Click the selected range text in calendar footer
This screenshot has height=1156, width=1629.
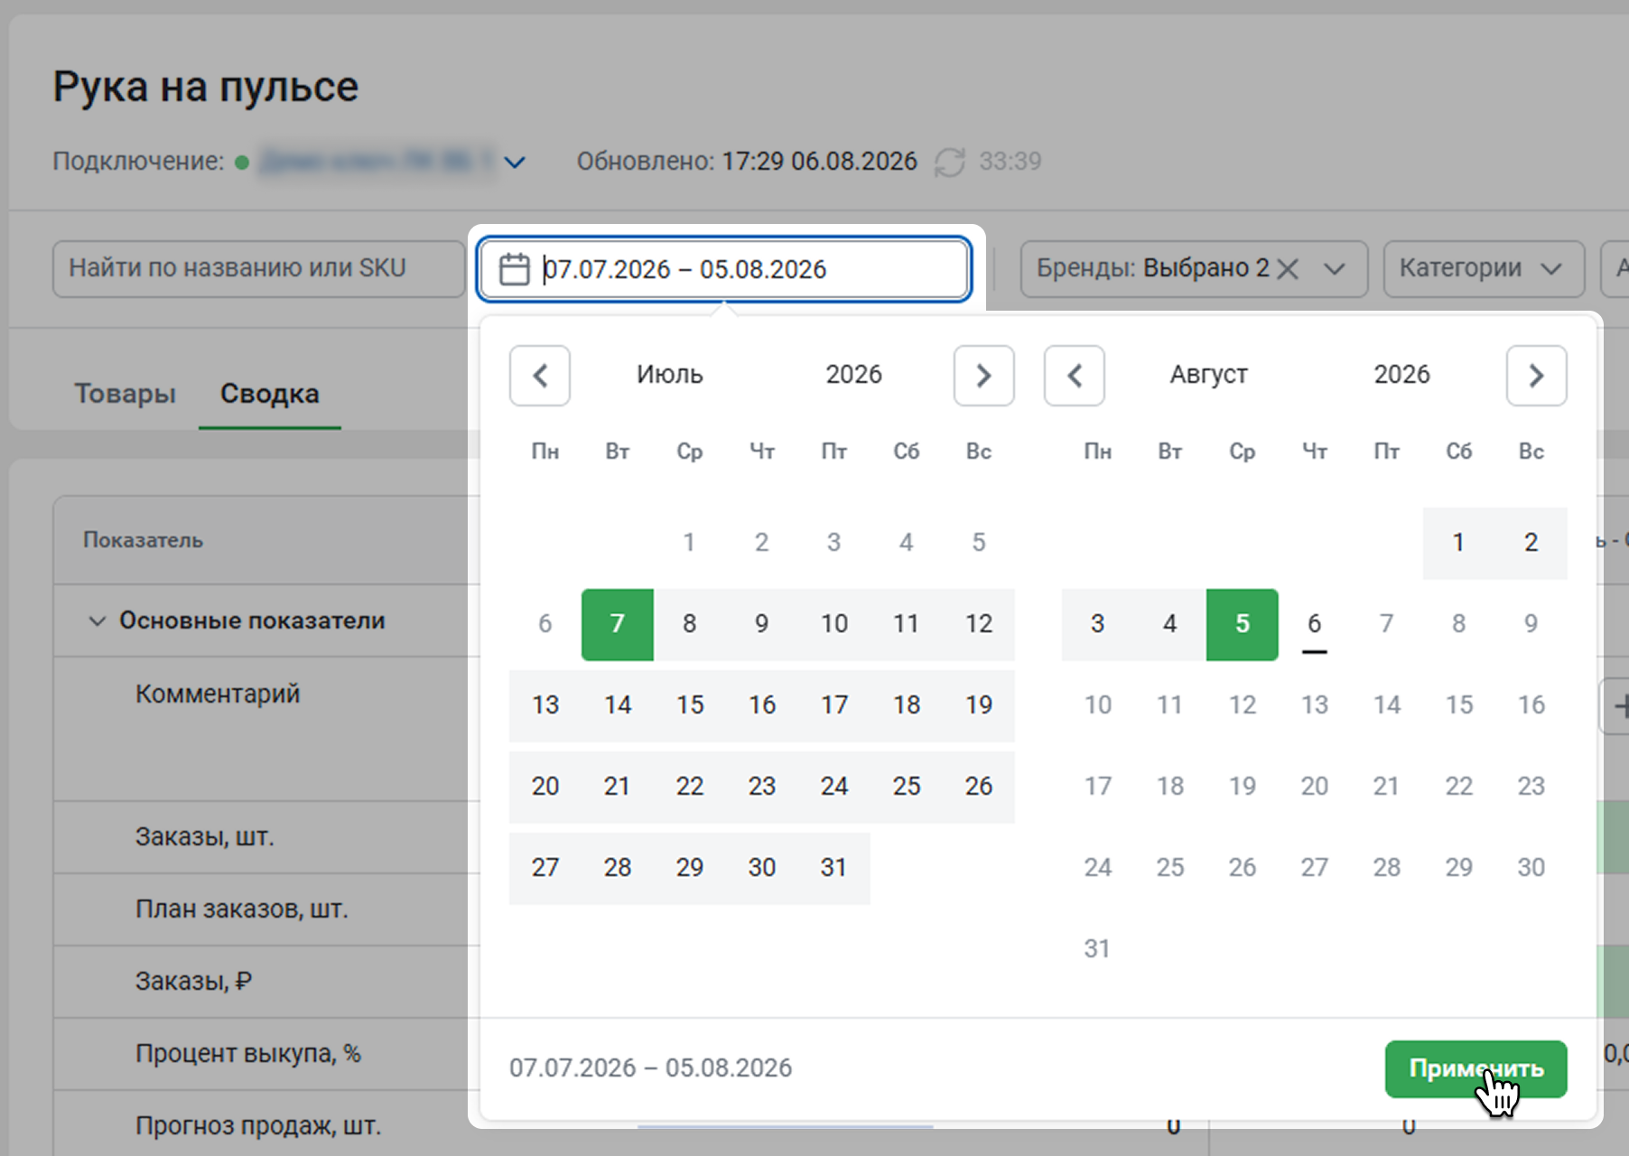(x=650, y=1068)
